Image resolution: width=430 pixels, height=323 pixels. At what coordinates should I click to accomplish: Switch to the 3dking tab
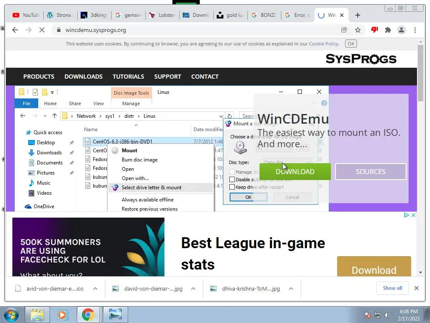(94, 15)
